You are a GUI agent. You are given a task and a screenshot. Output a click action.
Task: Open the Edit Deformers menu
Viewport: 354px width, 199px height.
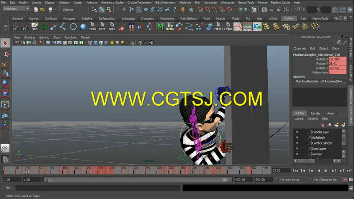(165, 3)
